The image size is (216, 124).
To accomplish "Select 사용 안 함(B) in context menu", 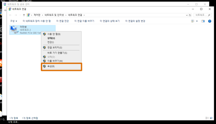I will click(x=53, y=34).
